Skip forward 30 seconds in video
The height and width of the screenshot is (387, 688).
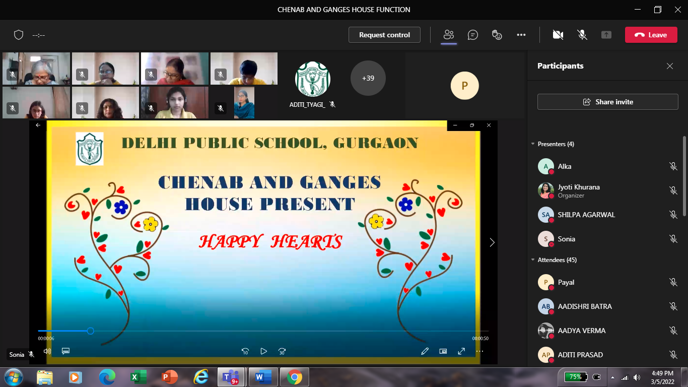tap(282, 352)
